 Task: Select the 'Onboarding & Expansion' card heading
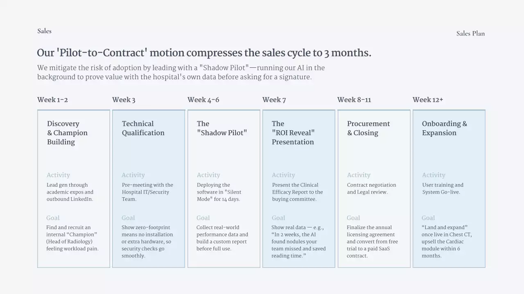pyautogui.click(x=444, y=128)
